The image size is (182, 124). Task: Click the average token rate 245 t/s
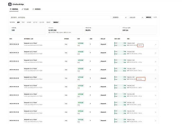point(125,30)
